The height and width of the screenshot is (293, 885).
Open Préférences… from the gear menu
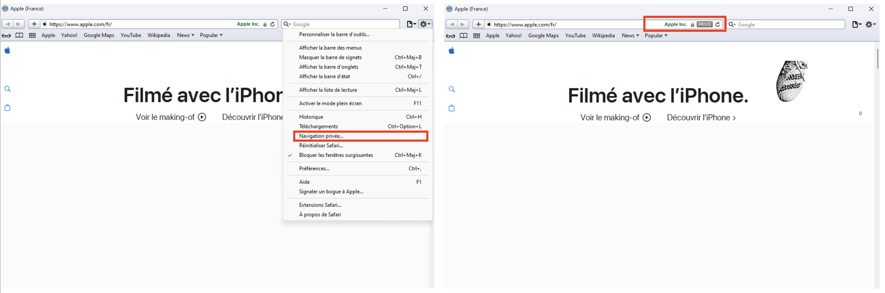(358, 169)
